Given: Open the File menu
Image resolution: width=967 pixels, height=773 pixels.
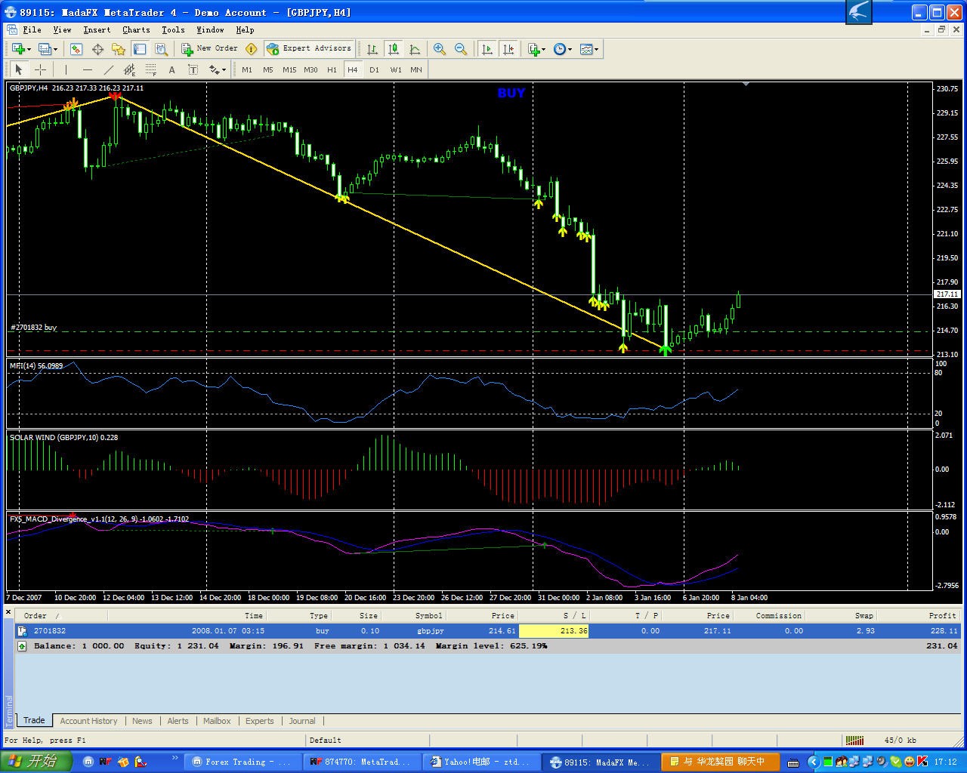Looking at the screenshot, I should (32, 29).
